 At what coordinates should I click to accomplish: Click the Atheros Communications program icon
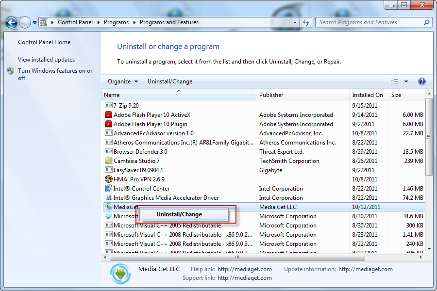click(108, 142)
